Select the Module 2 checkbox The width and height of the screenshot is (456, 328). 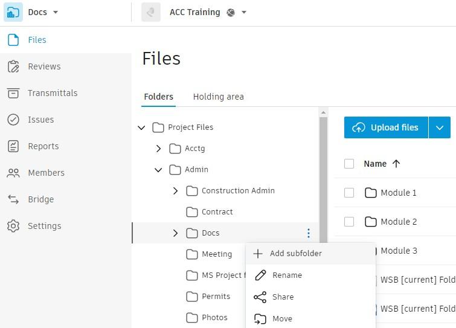coord(349,222)
